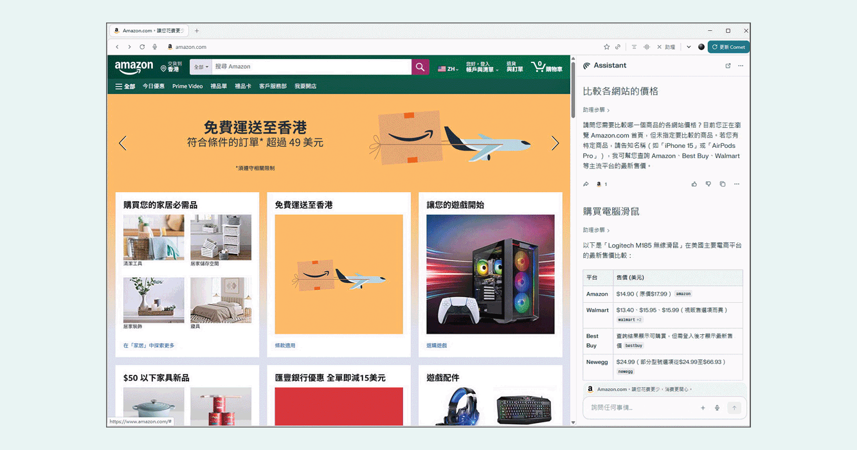Copy the assistant response with copy icon
Image resolution: width=857 pixels, height=450 pixels.
click(x=723, y=184)
